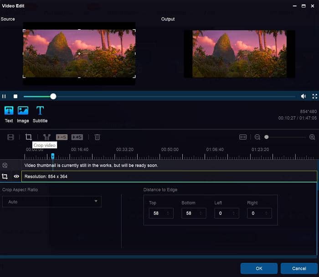Add a Text overlay to video
This screenshot has width=319, height=277.
click(9, 110)
